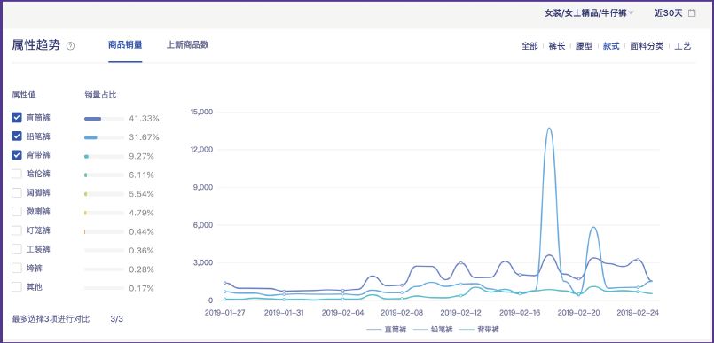
Task: Toggle the 直筒裤 legend entry below chart
Action: [x=387, y=330]
